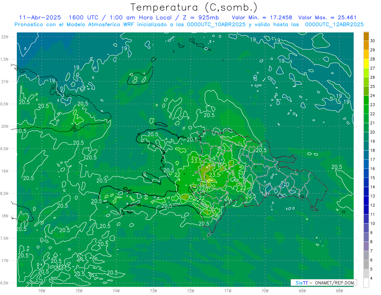Pick the orange legend swatch between 29 and 30
Image resolution: width=381 pixels, height=295 pixels.
366,45
